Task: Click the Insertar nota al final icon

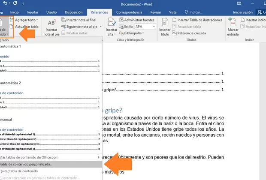Action: tap(63, 20)
